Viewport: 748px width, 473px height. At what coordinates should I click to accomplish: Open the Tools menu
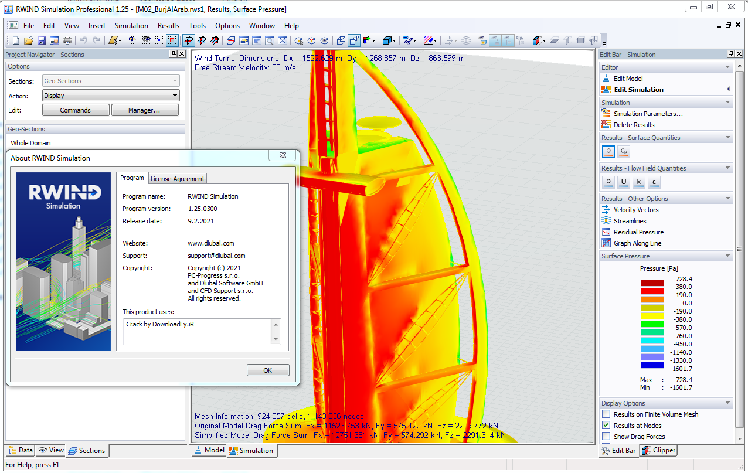pos(197,26)
